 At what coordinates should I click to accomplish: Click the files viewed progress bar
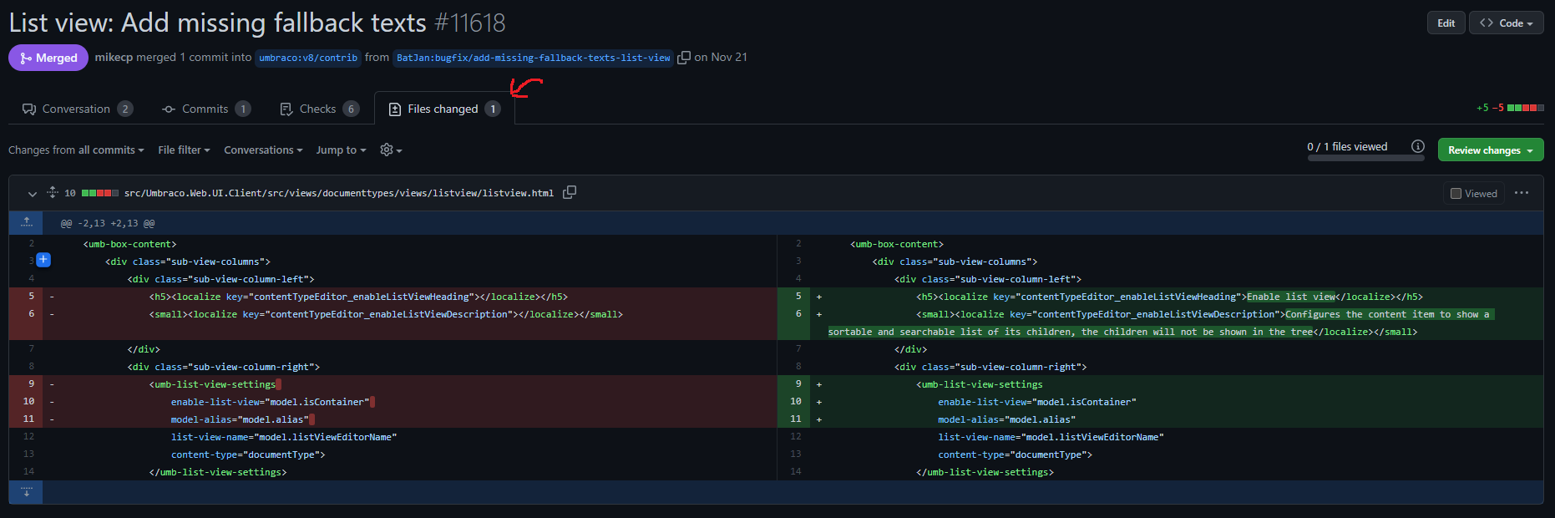tap(1366, 158)
